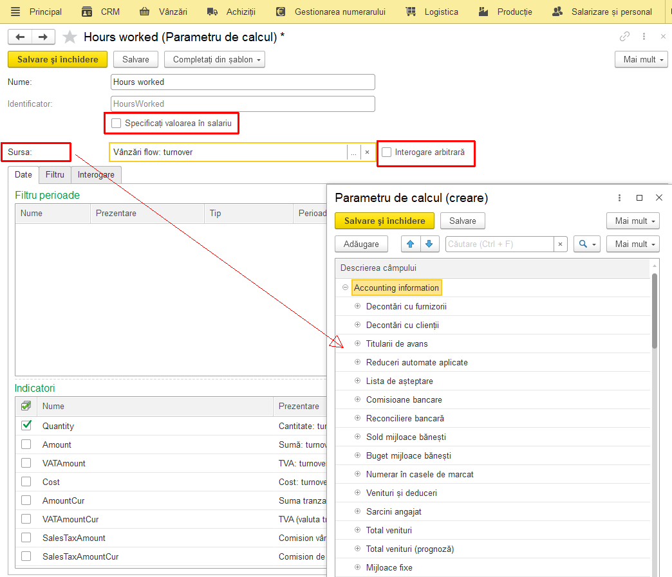Switch to the Filtru tab
The height and width of the screenshot is (577, 672).
[55, 175]
